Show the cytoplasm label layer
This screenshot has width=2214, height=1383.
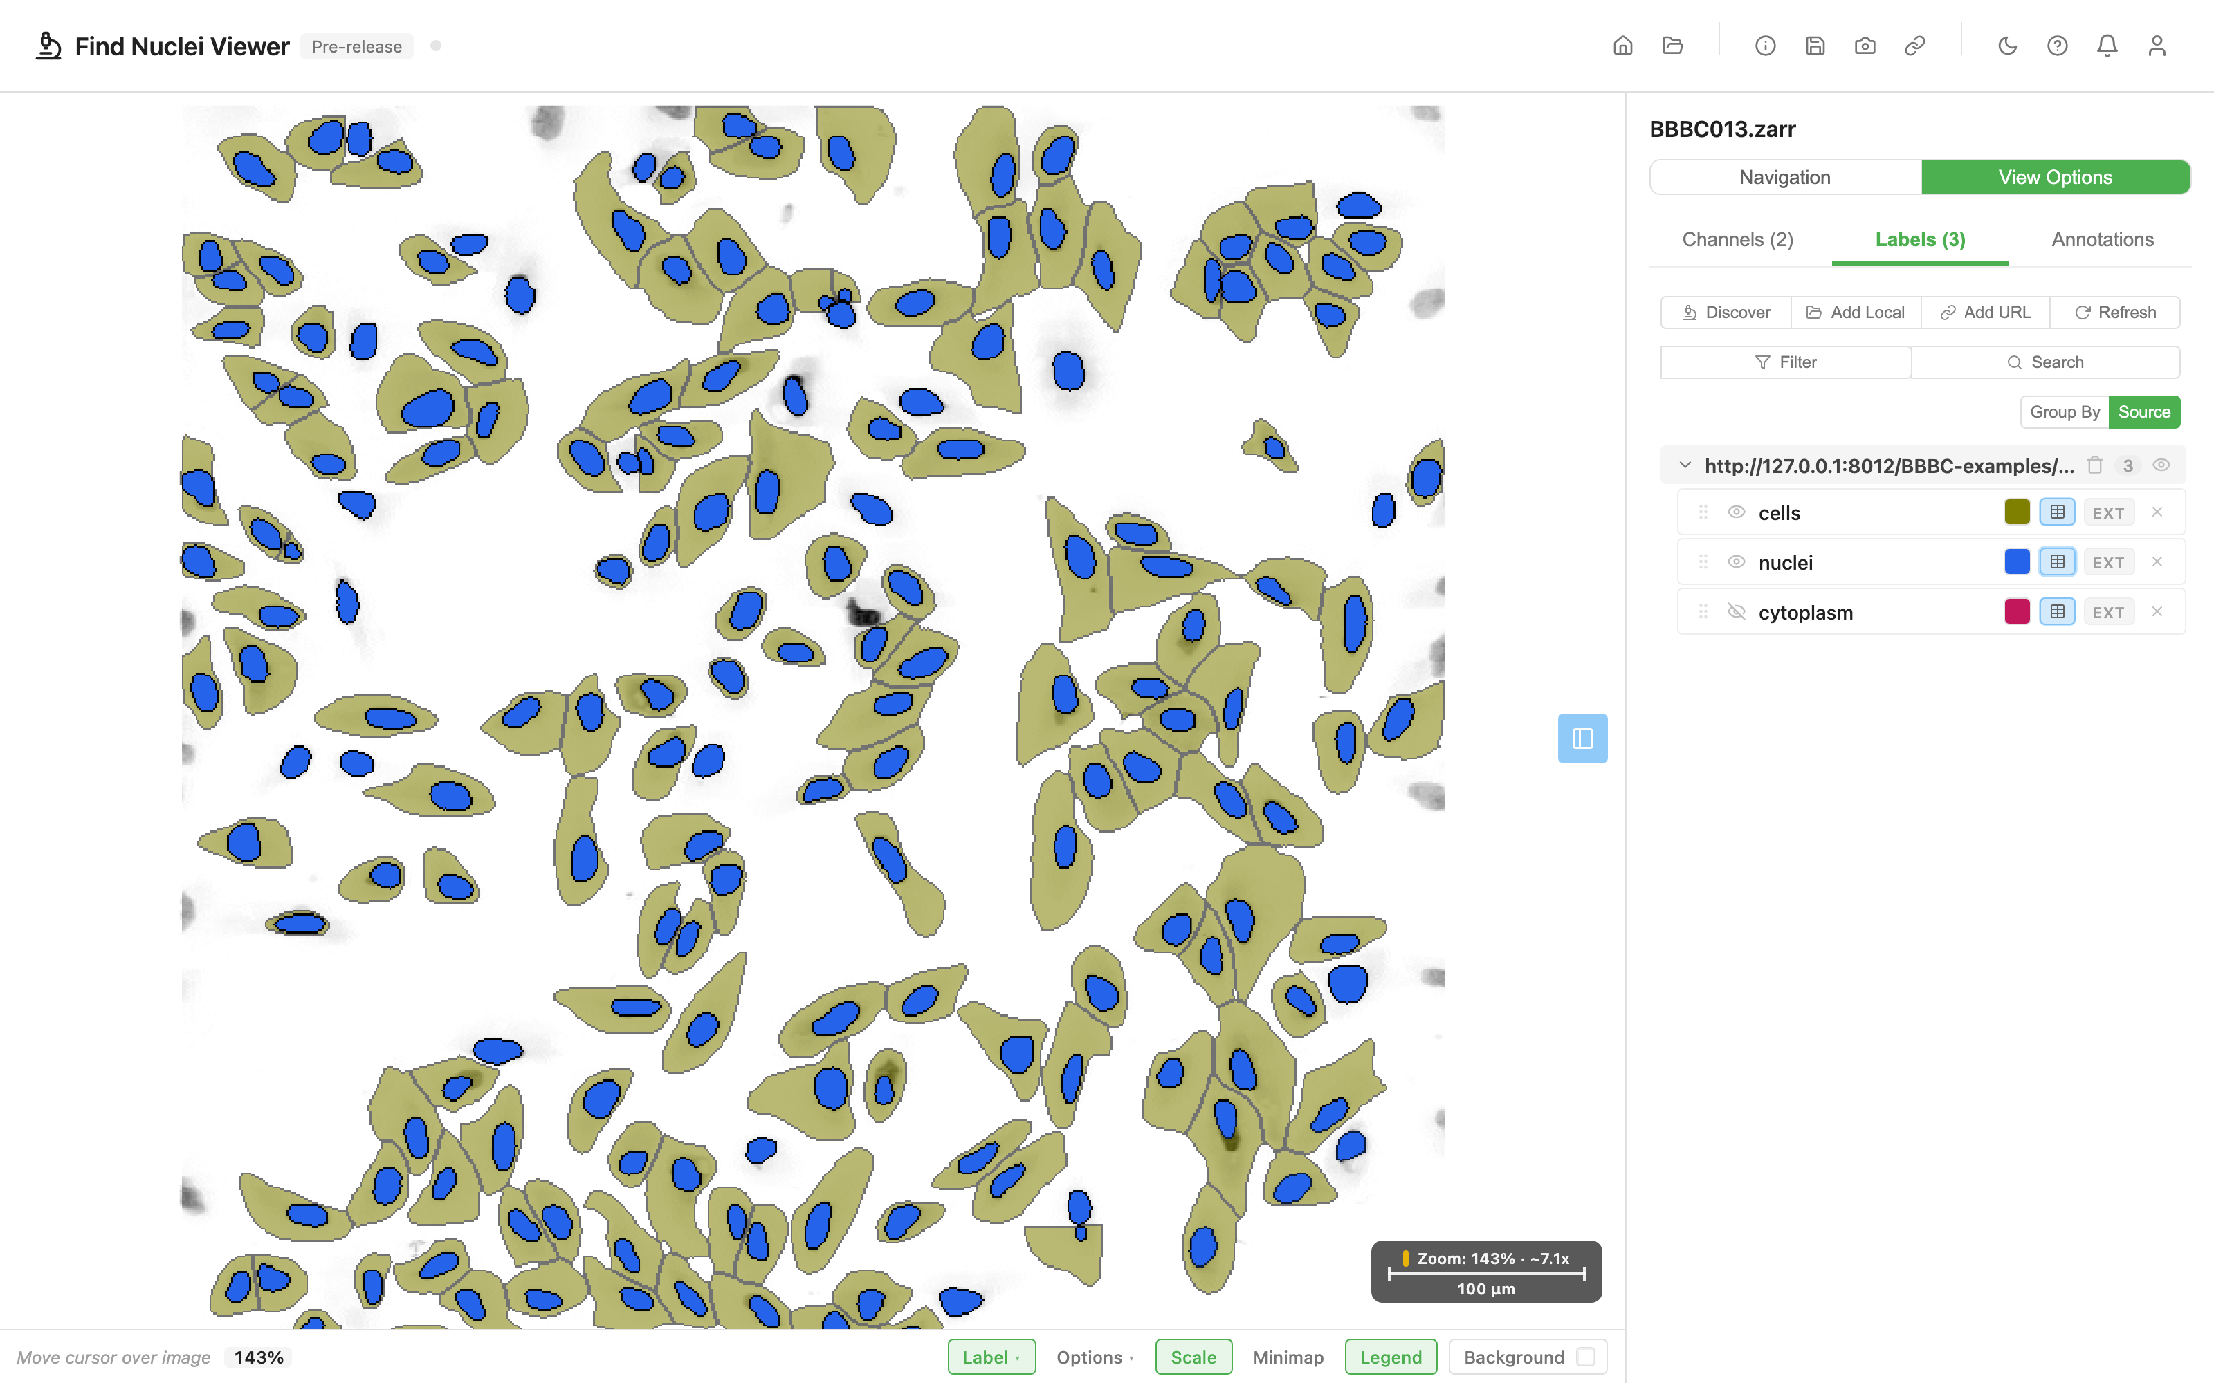[1735, 612]
